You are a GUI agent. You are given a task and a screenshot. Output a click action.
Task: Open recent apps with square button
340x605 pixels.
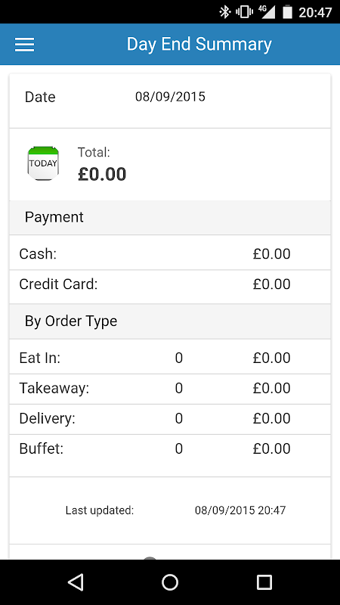click(264, 582)
